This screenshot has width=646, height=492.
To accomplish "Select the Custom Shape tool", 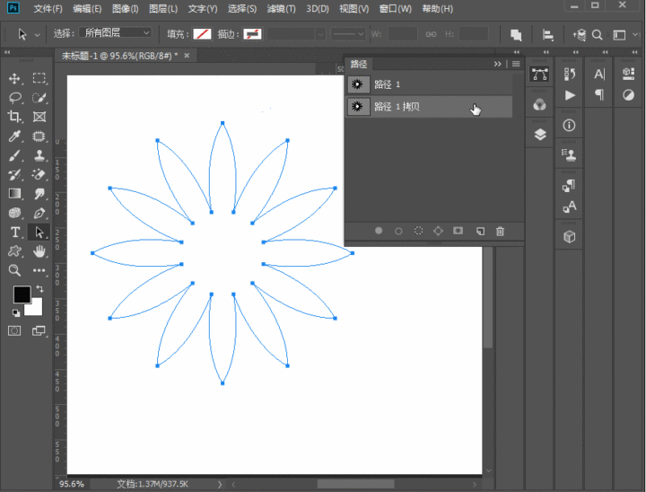I will pos(15,251).
